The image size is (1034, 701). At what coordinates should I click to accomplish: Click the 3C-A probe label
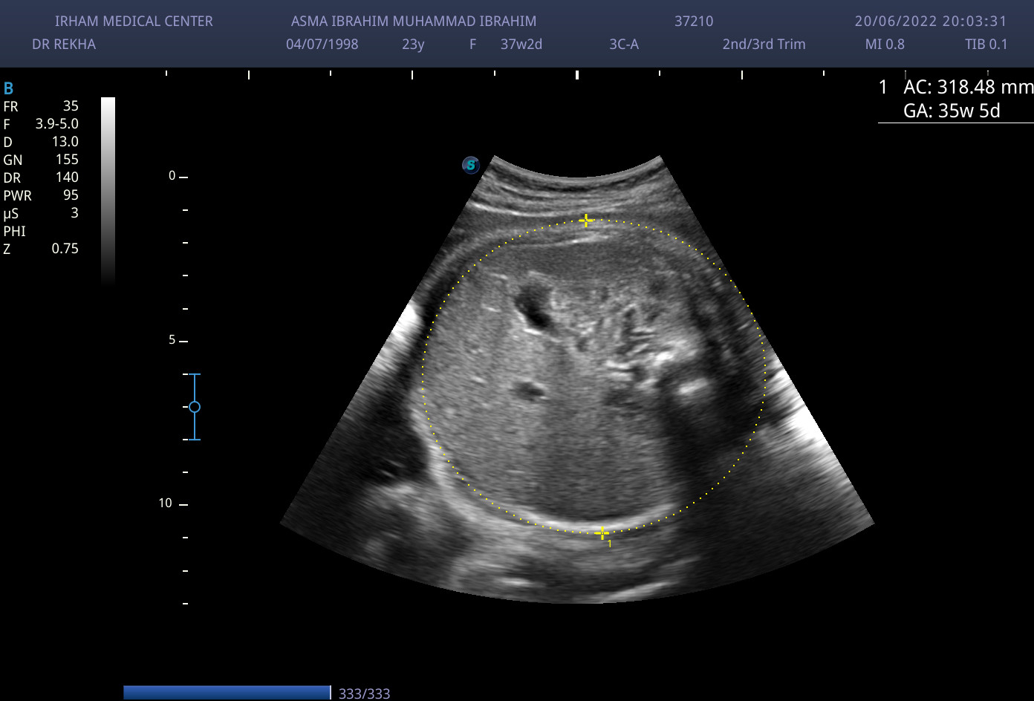pos(624,44)
